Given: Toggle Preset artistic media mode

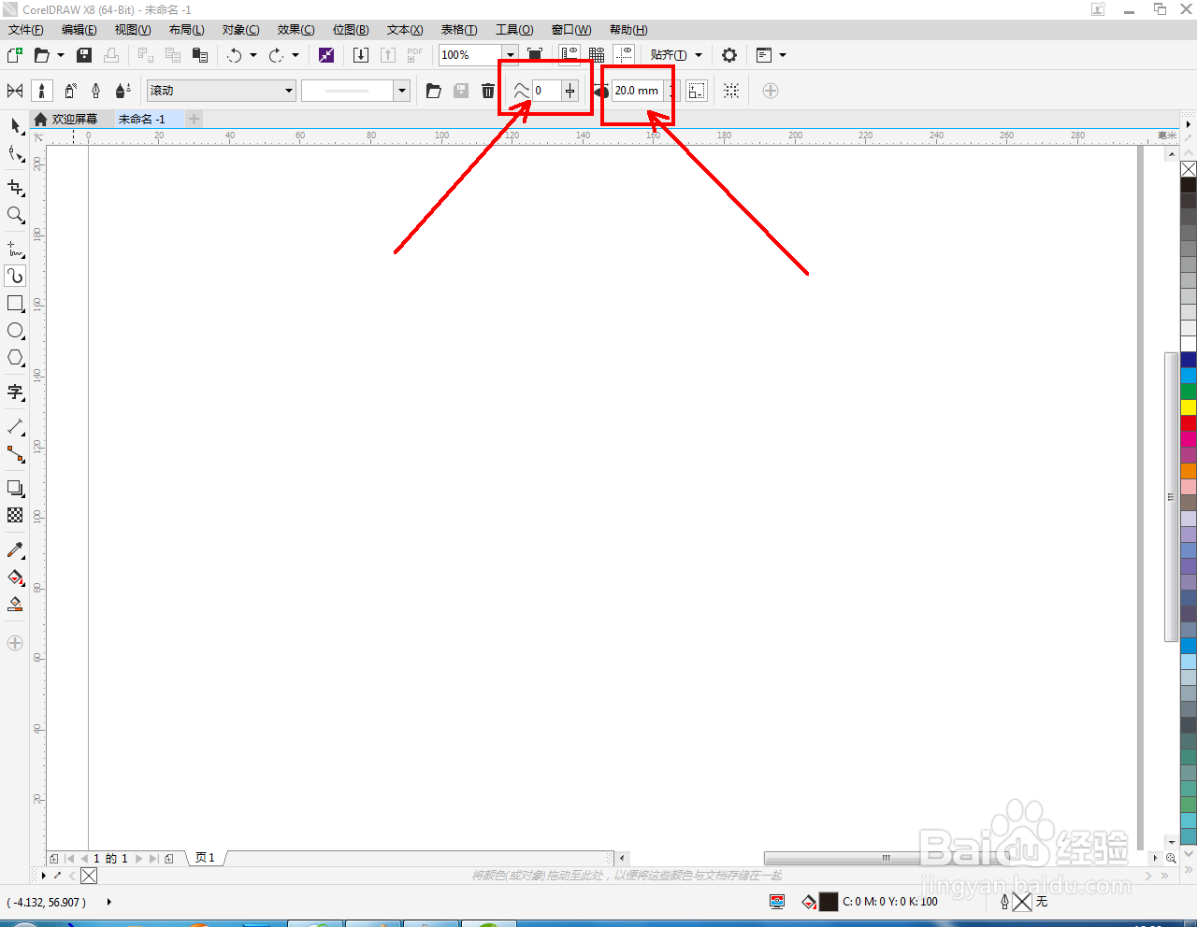Looking at the screenshot, I should 15,91.
